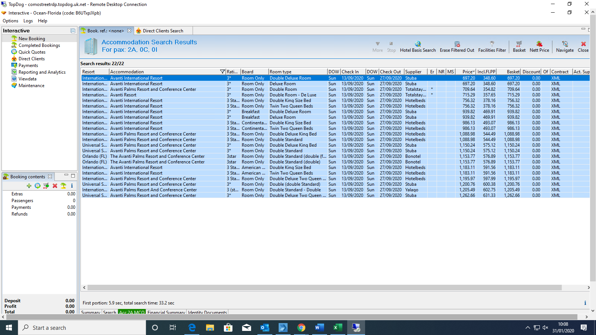
Task: Open the Options menu
Action: tap(10, 21)
